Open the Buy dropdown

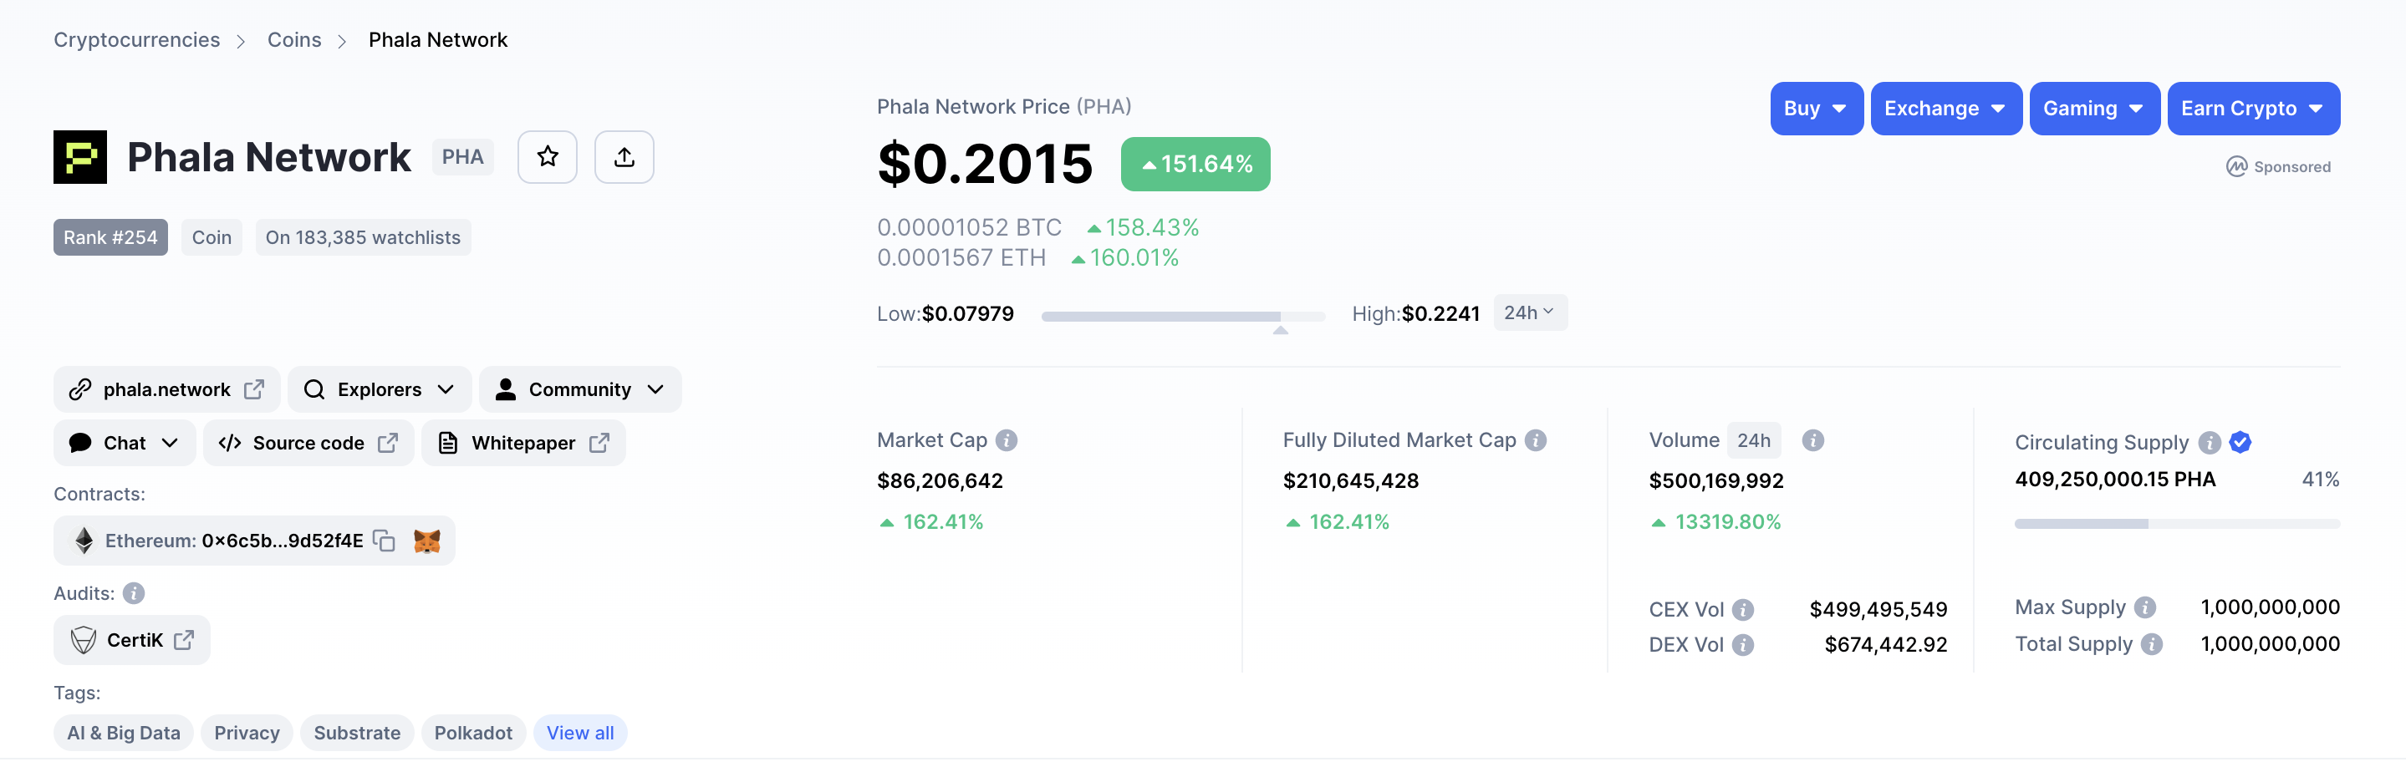tap(1817, 109)
